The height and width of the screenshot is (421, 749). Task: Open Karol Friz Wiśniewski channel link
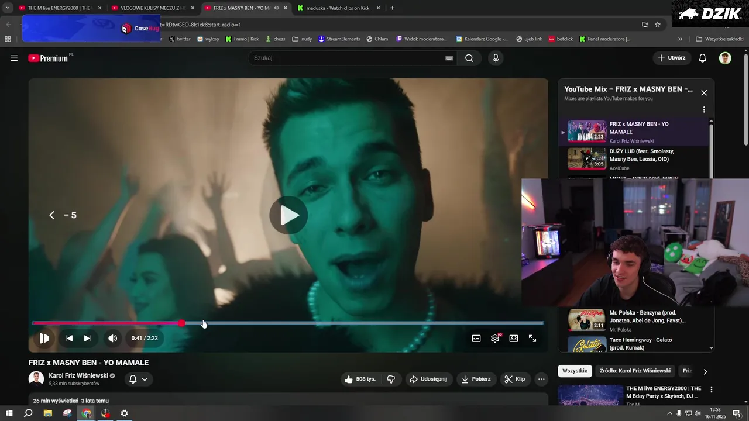[78, 376]
